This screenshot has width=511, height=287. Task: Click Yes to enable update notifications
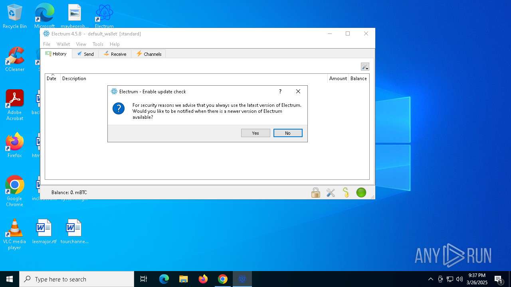[x=255, y=133]
